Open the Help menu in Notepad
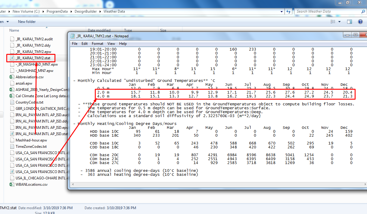Image resolution: width=367 pixels, height=214 pixels. pyautogui.click(x=123, y=44)
